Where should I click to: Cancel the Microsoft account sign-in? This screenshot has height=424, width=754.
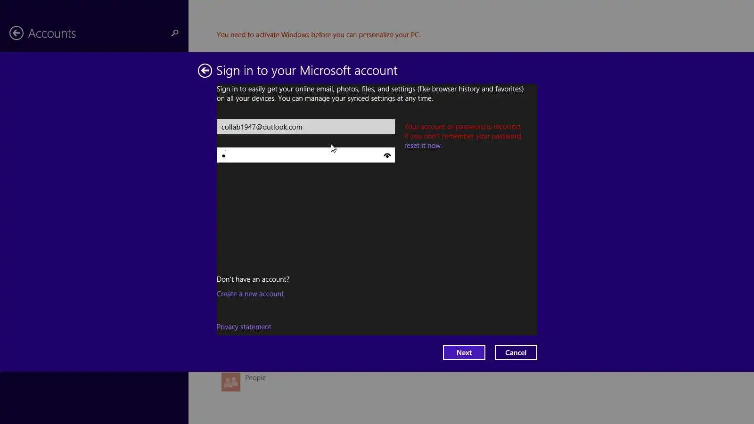pyautogui.click(x=516, y=352)
